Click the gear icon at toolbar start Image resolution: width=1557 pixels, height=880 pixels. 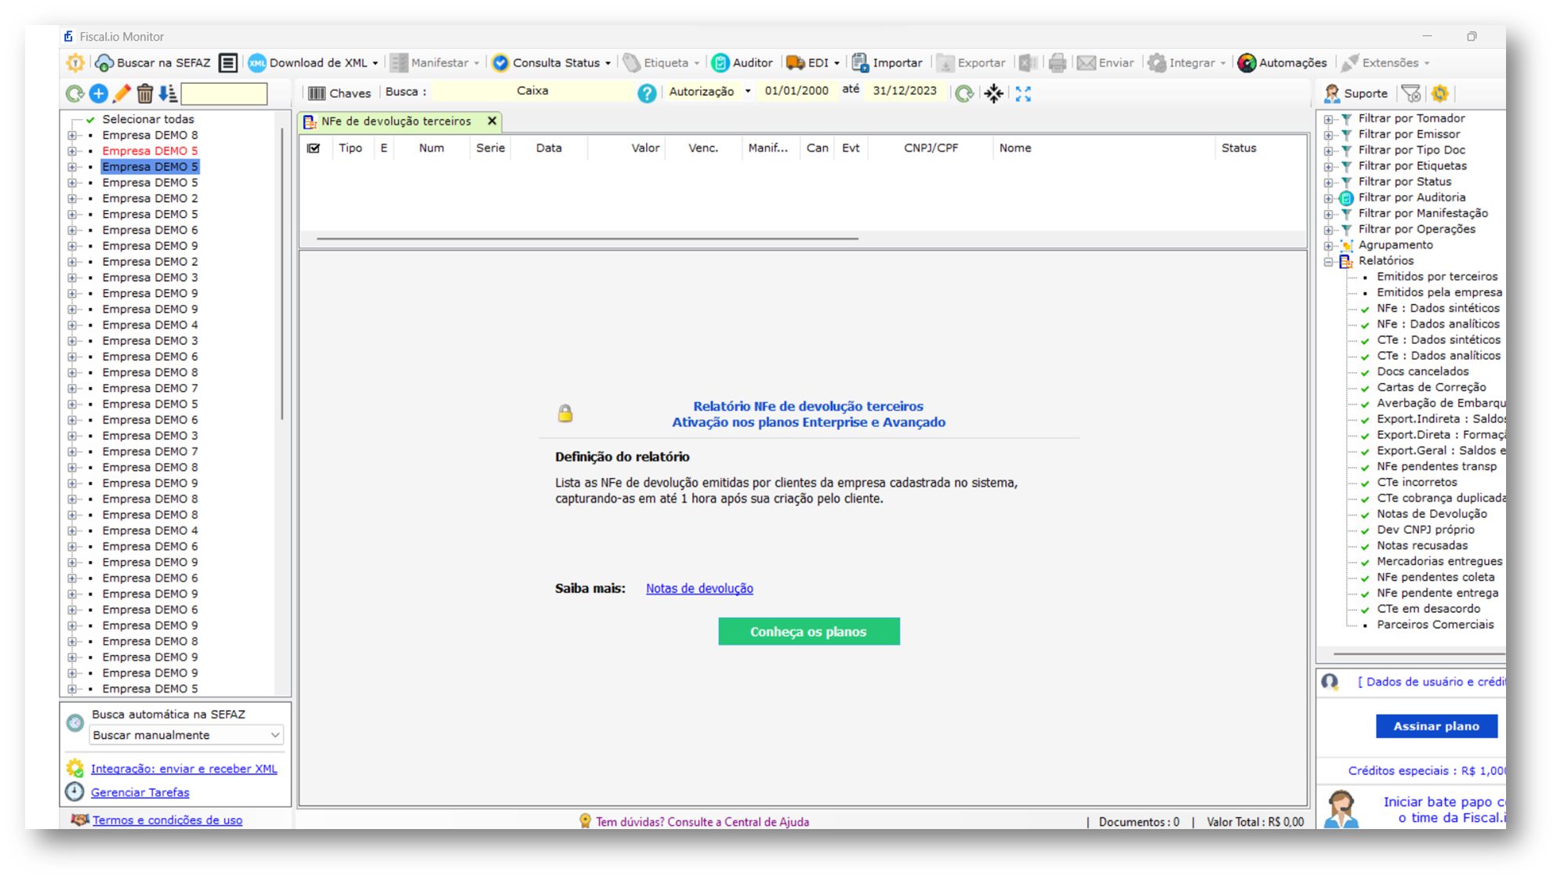[x=75, y=63]
